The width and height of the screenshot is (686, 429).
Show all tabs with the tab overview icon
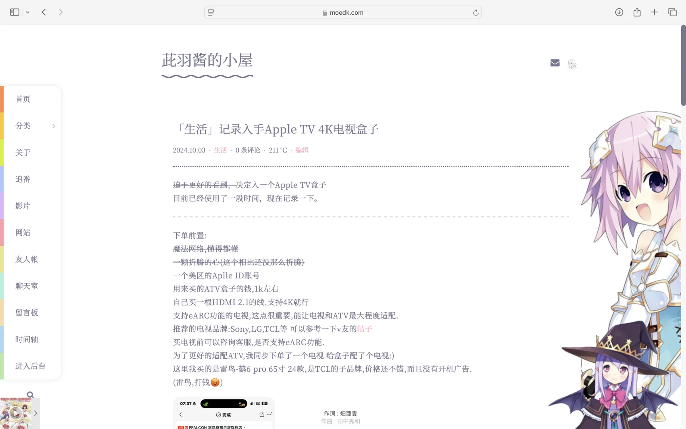[x=673, y=12]
